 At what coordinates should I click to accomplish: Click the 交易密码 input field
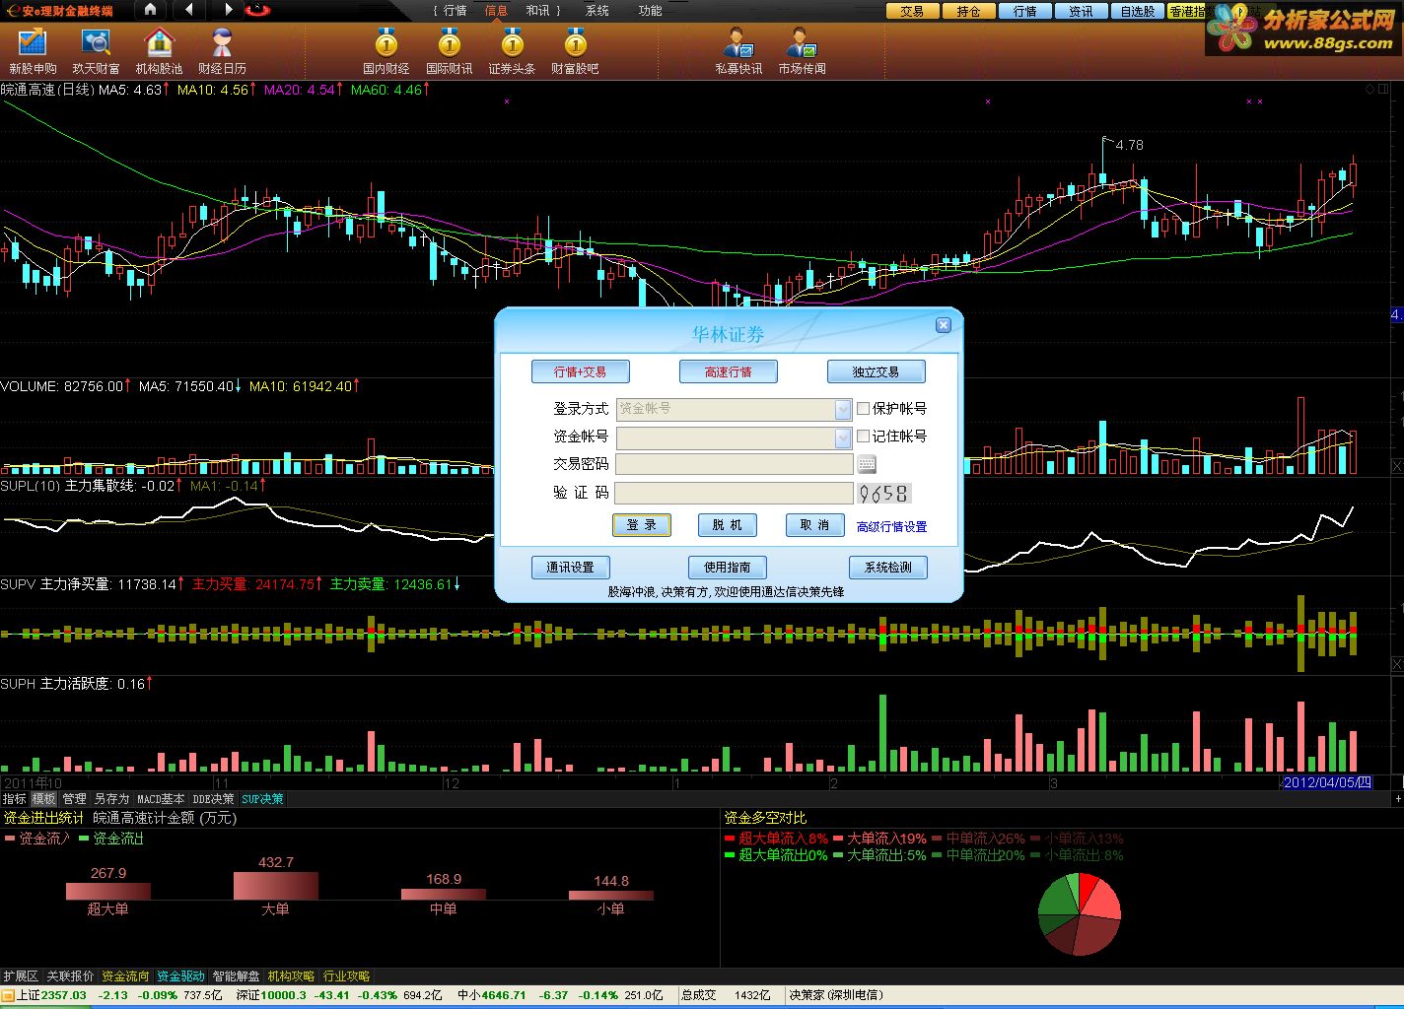click(x=735, y=464)
